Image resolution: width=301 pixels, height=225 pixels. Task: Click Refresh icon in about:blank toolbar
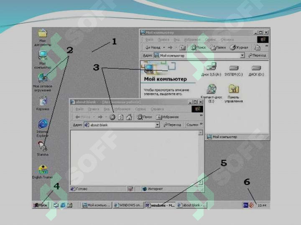[120, 117]
